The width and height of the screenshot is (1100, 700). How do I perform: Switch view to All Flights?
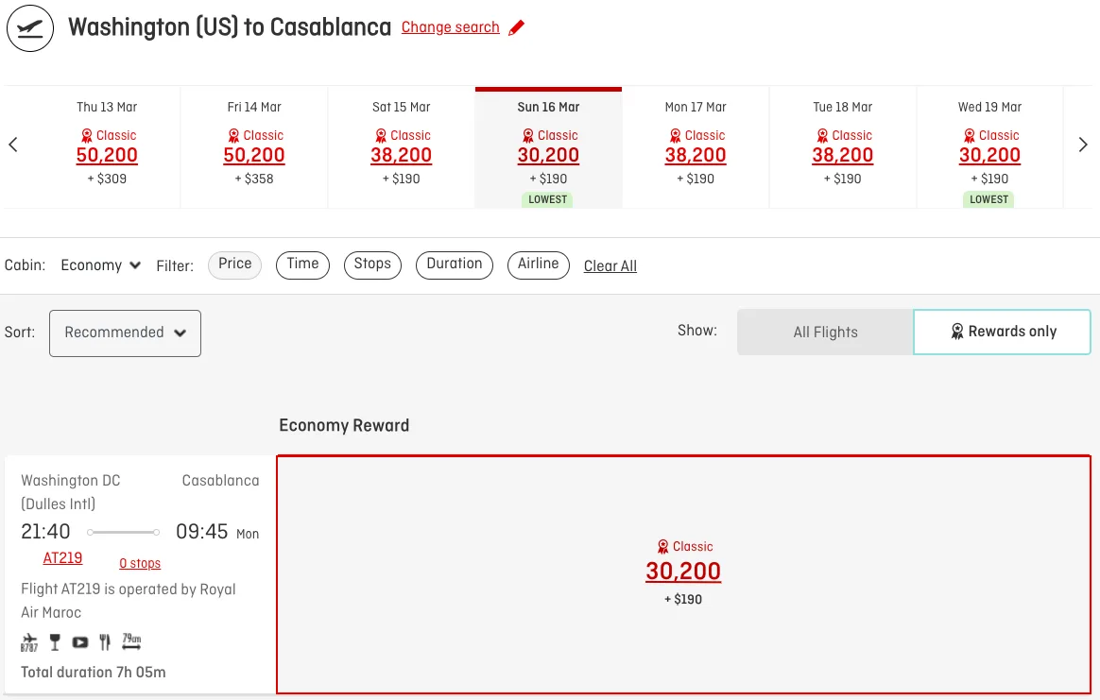(825, 332)
